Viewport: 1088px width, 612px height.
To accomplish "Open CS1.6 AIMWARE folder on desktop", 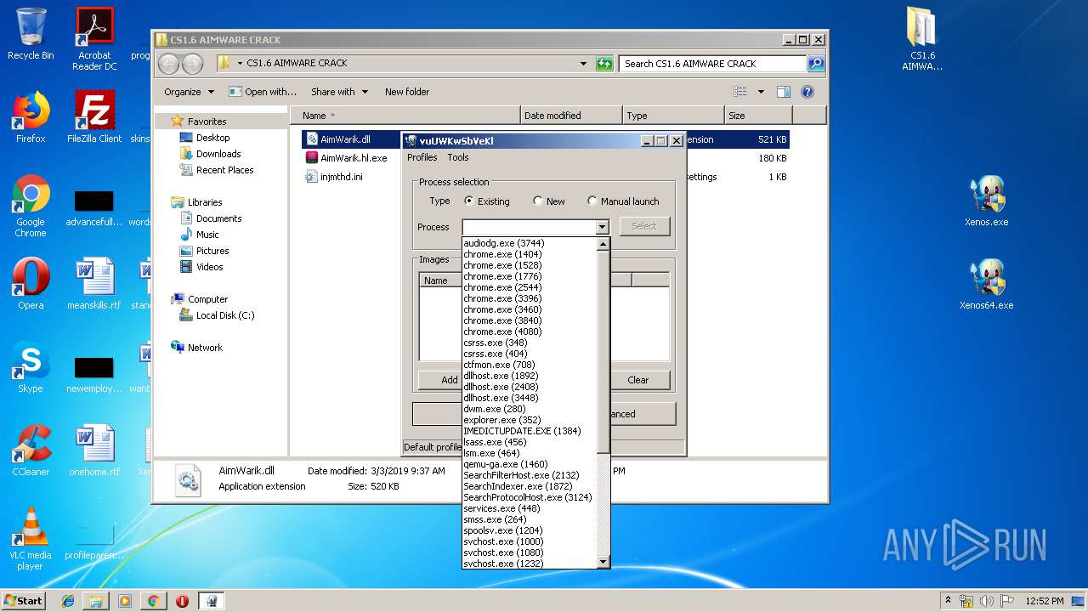I will click(x=922, y=38).
